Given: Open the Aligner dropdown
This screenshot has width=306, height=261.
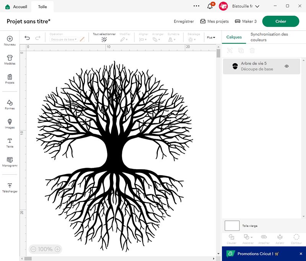Looking at the screenshot, I should pos(143,40).
